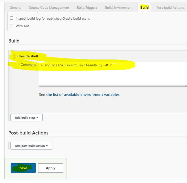The height and width of the screenshot is (183, 187).
Task: Open the available environment variables link
Action: pyautogui.click(x=83, y=94)
